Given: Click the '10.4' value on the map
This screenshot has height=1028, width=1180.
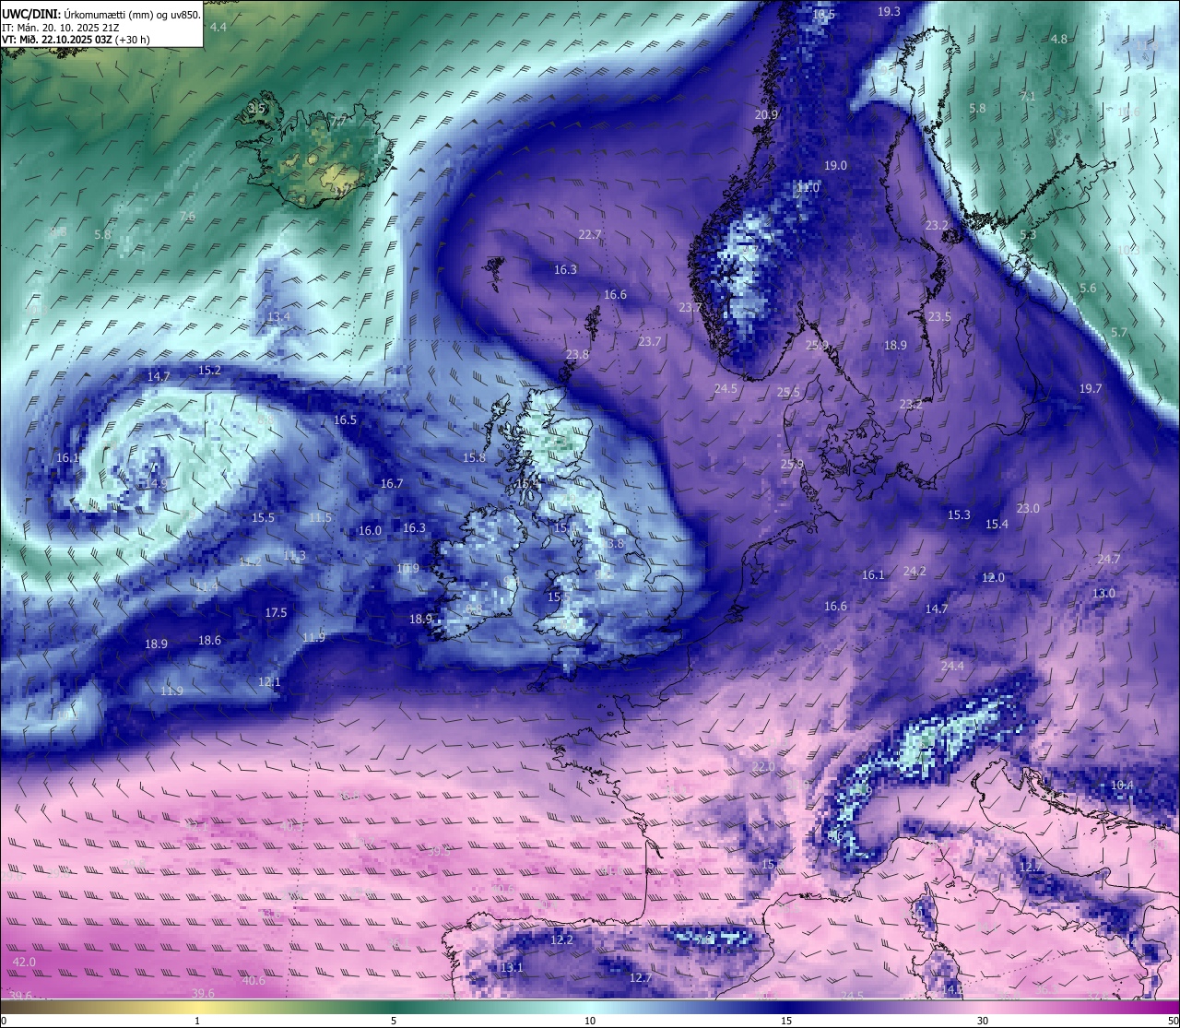Looking at the screenshot, I should [x=1122, y=786].
